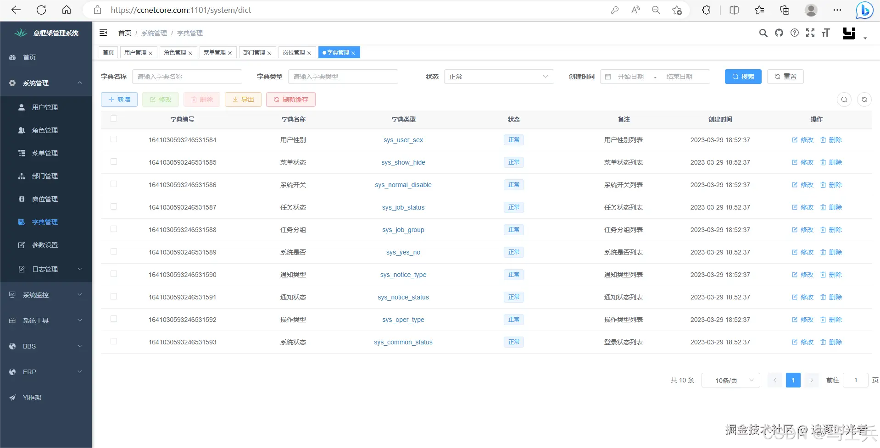The width and height of the screenshot is (880, 448).
Task: Expand the ERP sidebar menu
Action: 46,372
